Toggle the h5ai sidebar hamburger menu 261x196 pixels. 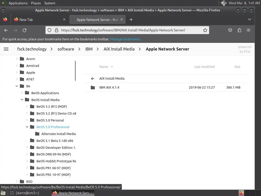coord(6,49)
